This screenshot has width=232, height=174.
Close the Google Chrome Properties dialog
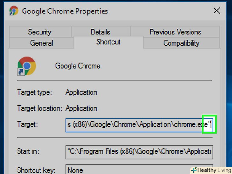click(x=217, y=11)
